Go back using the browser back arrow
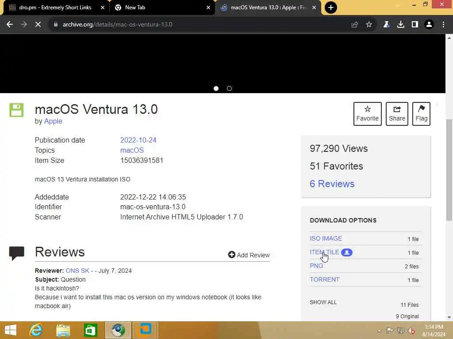This screenshot has width=453, height=339. 10,25
